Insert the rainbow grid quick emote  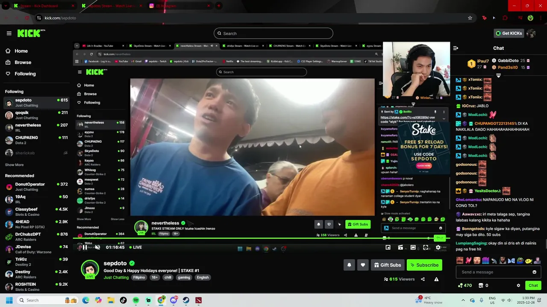coord(485,261)
